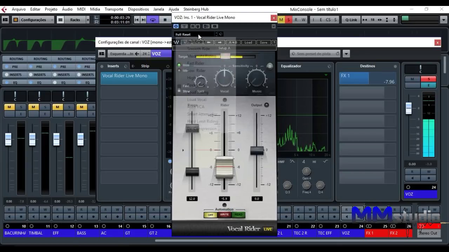The image size is (449, 252).
Task: Adjust the Output fader handle
Action: (x=257, y=150)
